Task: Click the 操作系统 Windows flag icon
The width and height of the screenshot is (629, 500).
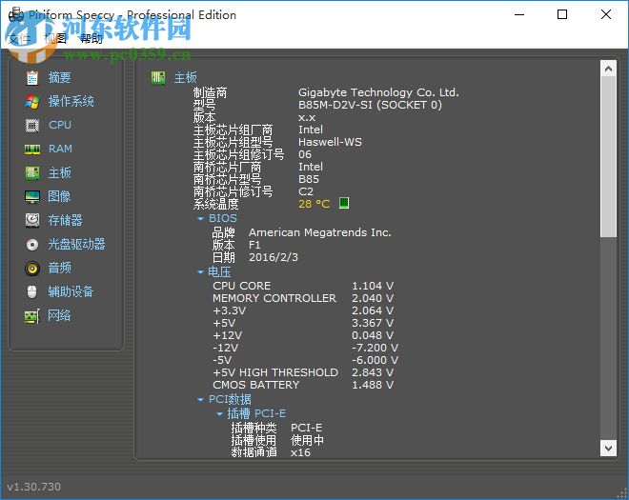Action: (32, 102)
